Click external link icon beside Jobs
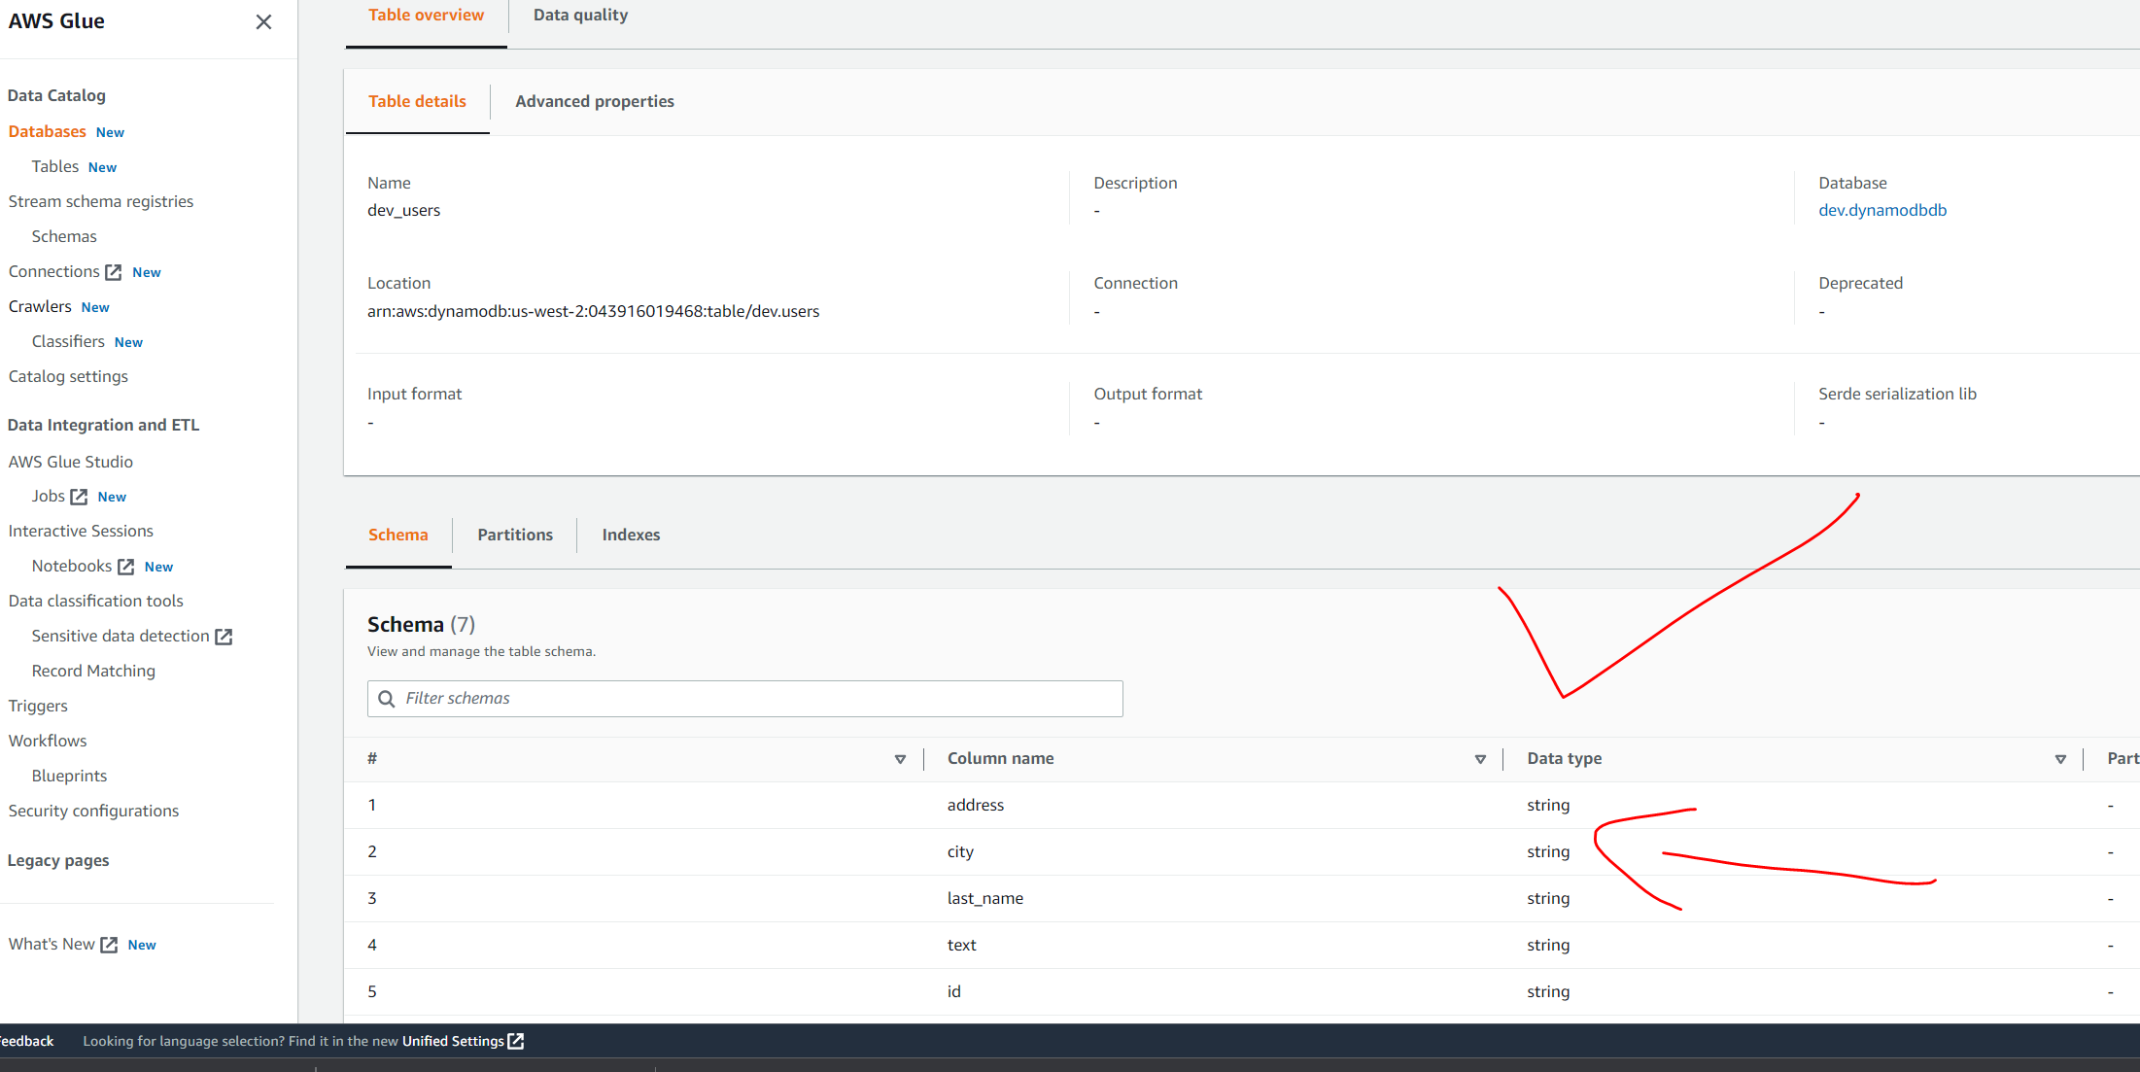 click(79, 497)
